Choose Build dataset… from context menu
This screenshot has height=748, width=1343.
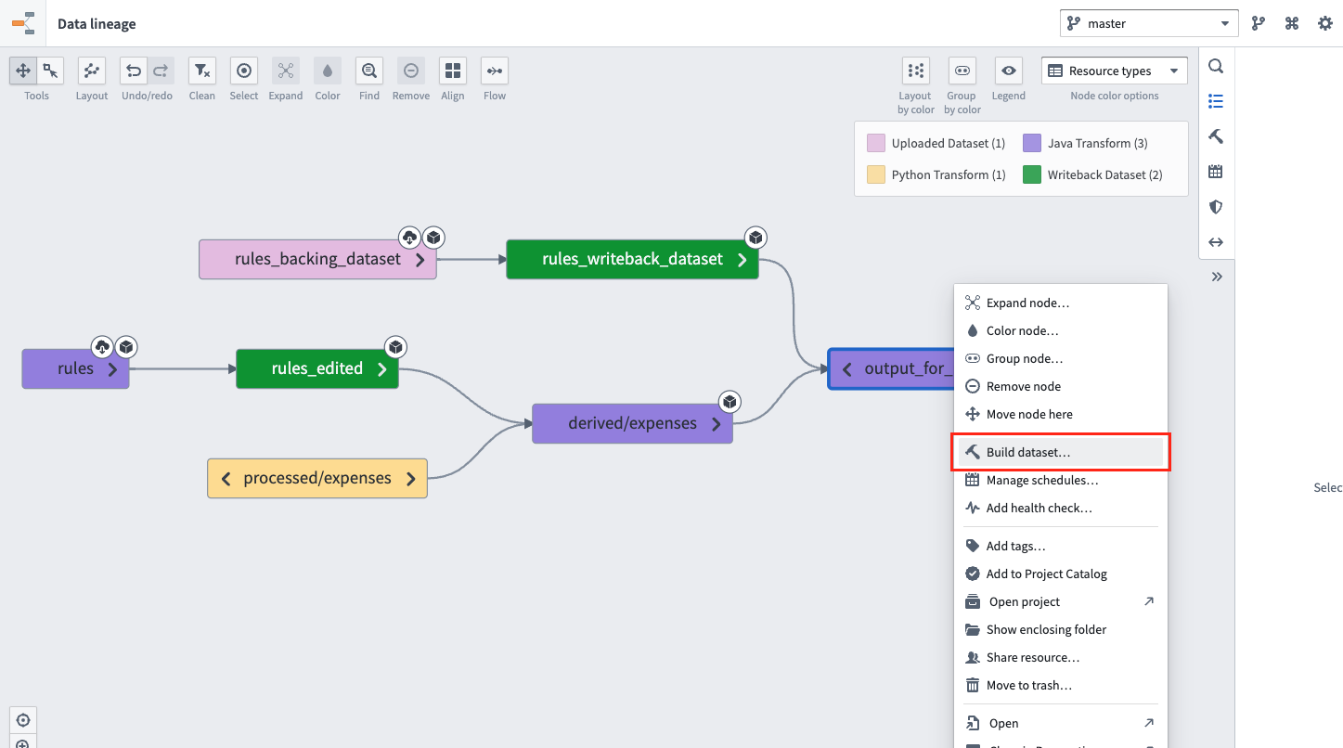(x=1061, y=452)
